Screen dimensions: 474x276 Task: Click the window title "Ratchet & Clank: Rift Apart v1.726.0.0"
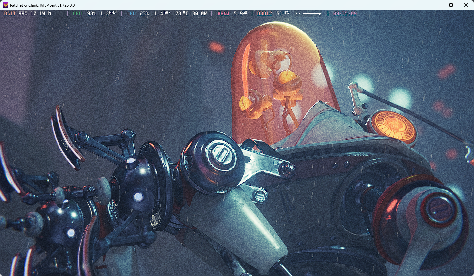point(42,5)
